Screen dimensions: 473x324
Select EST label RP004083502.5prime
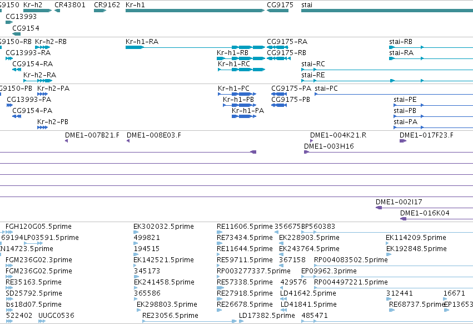pyautogui.click(x=351, y=260)
